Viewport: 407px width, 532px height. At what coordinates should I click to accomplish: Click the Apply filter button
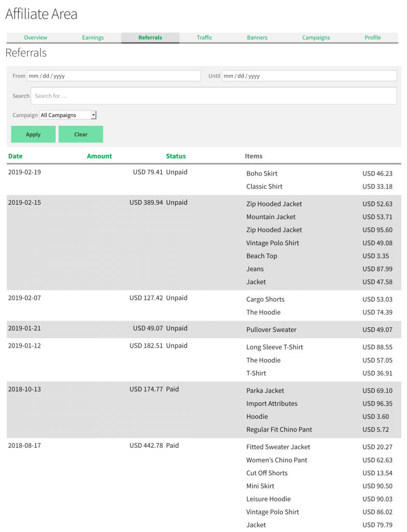pos(33,135)
